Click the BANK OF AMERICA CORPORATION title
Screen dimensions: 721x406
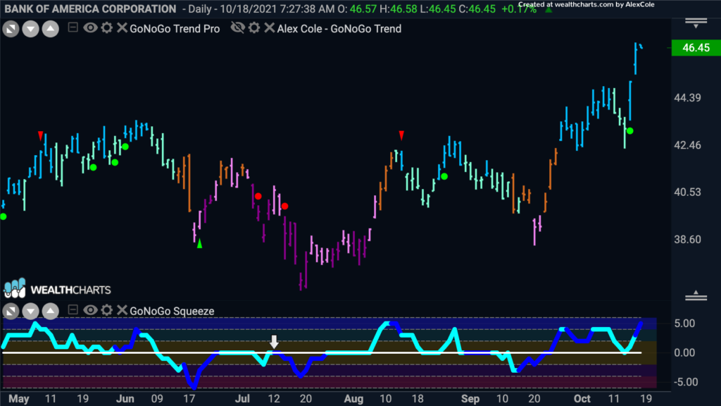click(90, 8)
